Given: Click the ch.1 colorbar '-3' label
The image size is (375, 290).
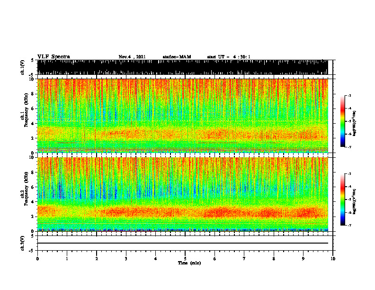Looking at the screenshot, I should point(349,95).
